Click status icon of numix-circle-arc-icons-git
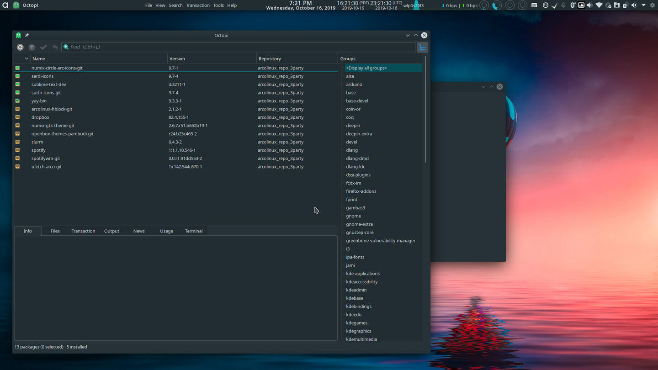 click(x=17, y=68)
